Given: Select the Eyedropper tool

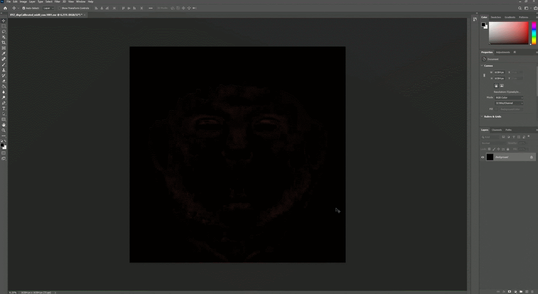Looking at the screenshot, I should tap(4, 53).
